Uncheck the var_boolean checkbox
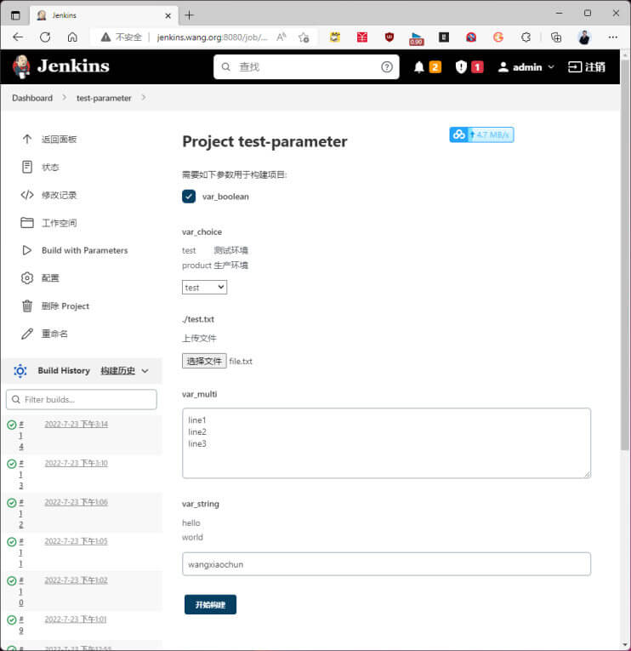This screenshot has width=631, height=651. pos(189,197)
